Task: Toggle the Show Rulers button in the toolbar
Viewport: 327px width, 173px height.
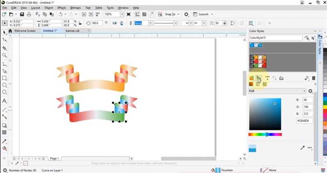Action: pyautogui.click(x=137, y=14)
